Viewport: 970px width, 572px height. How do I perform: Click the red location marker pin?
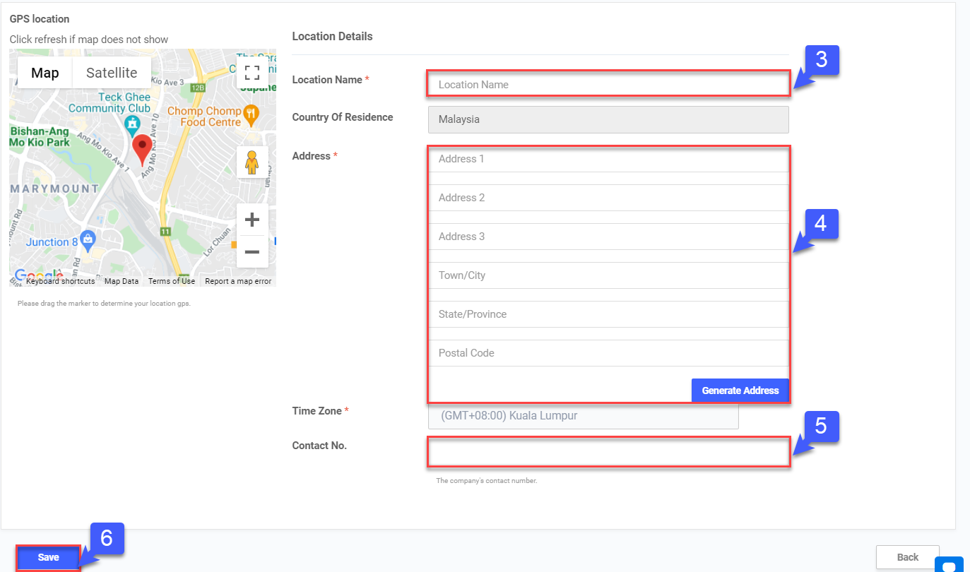[143, 149]
